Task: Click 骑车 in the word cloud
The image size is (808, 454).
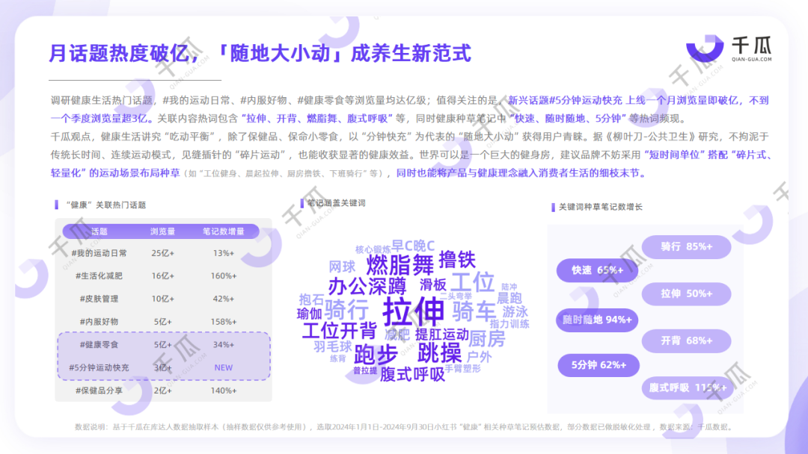Action: tap(474, 311)
